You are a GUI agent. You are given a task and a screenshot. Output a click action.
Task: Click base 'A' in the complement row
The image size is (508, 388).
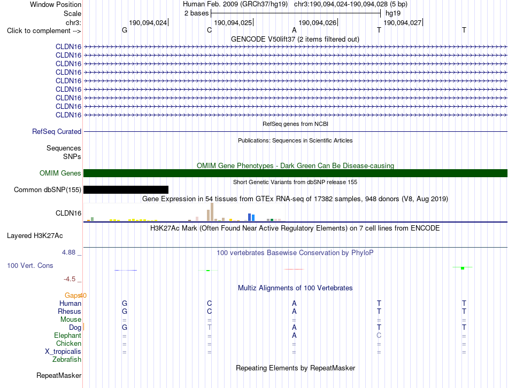click(x=294, y=30)
